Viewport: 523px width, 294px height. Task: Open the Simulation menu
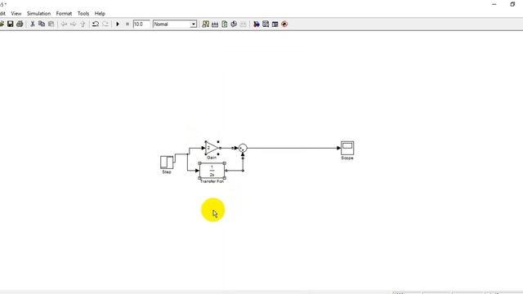[38, 13]
